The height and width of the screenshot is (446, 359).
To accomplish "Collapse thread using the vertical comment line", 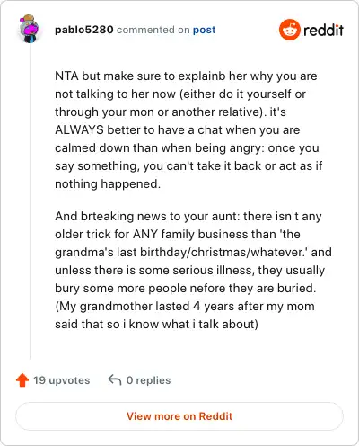I will pos(30,202).
